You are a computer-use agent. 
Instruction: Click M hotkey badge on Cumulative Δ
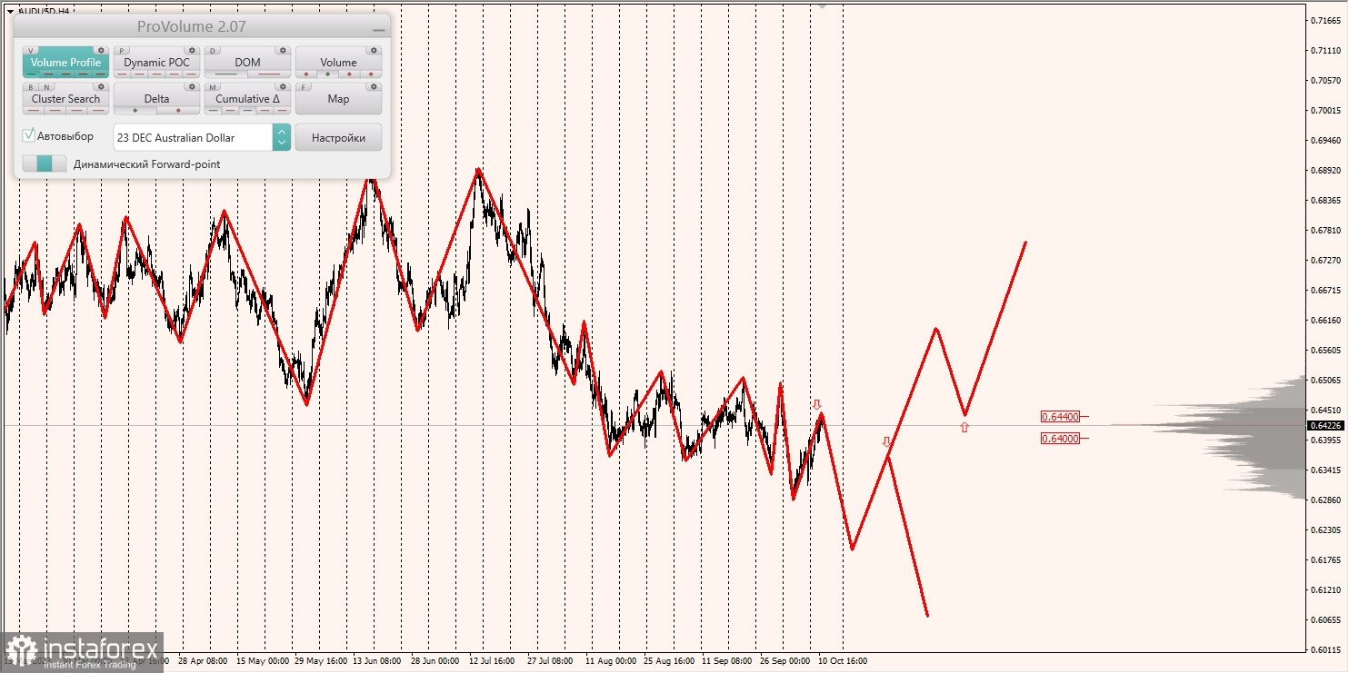213,87
